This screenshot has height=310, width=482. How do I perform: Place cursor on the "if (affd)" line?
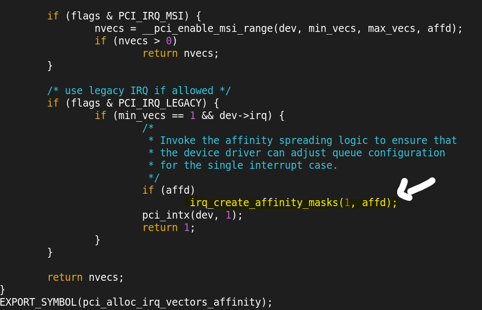168,190
